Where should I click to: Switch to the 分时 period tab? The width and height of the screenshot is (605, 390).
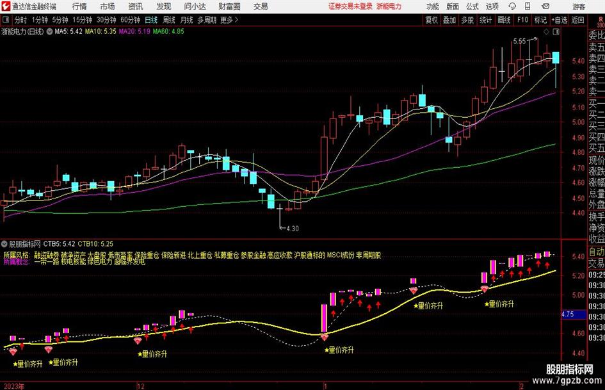pos(20,20)
